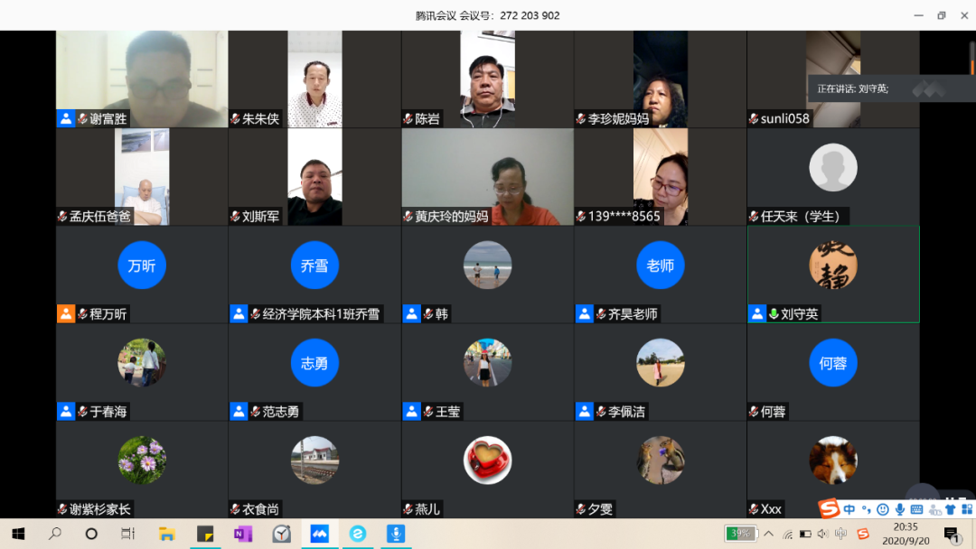Open the yellow Sticky Notes taskbar icon

click(x=205, y=534)
